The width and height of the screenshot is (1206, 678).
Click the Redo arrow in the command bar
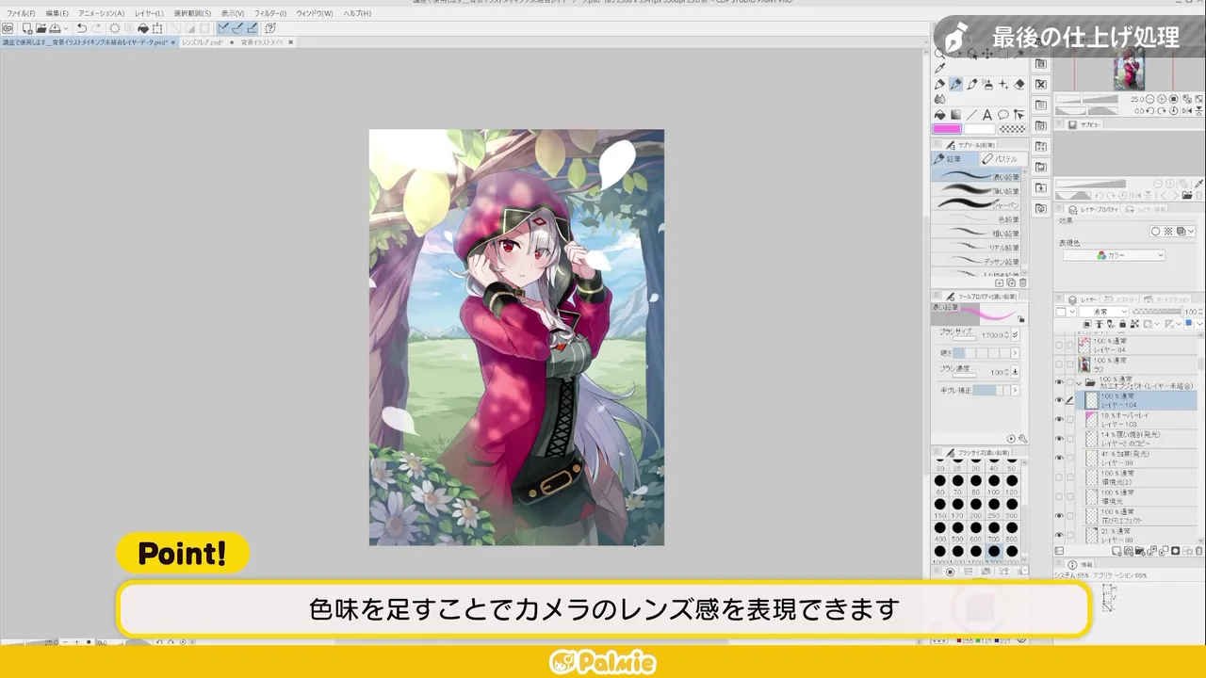pyautogui.click(x=95, y=28)
